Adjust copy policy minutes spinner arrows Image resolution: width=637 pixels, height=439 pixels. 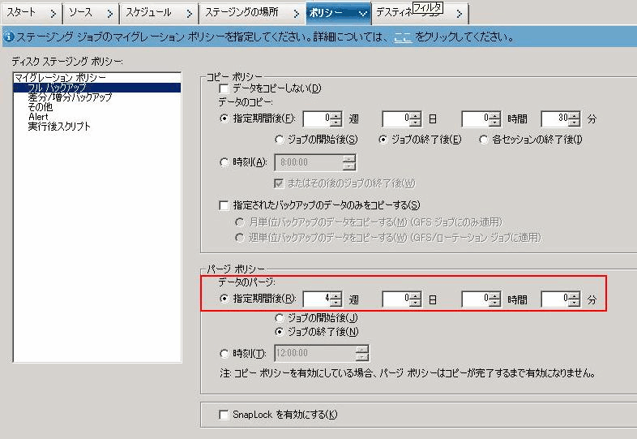574,118
